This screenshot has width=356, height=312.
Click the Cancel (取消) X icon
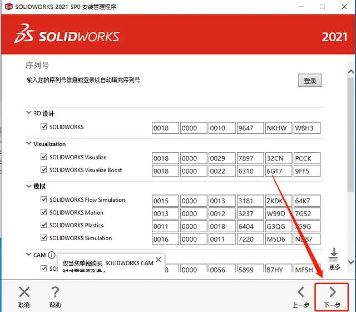[24, 292]
